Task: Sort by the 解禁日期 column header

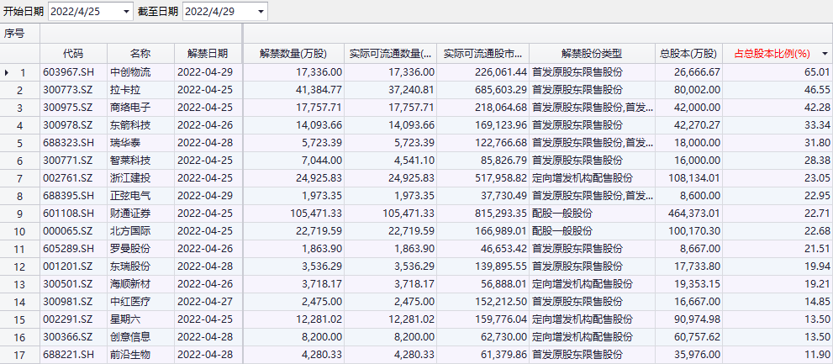Action: pyautogui.click(x=208, y=54)
